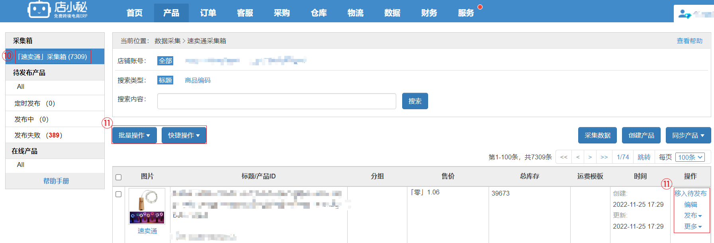Viewport: 714px width, 243px height.
Task: Click the 采集数据 button
Action: (x=597, y=135)
